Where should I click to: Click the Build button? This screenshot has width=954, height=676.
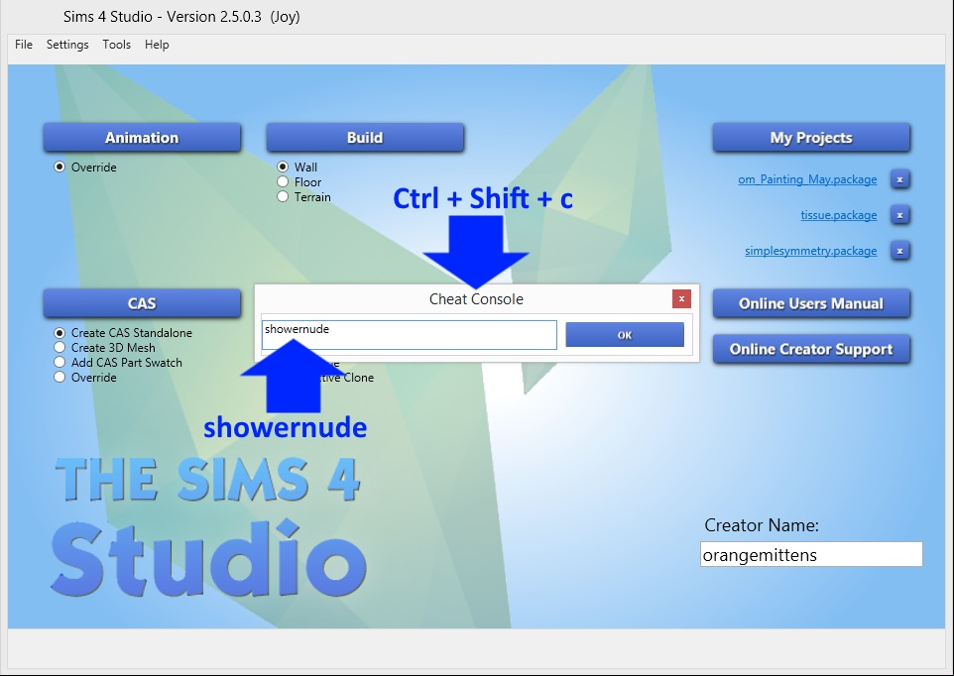(x=365, y=138)
